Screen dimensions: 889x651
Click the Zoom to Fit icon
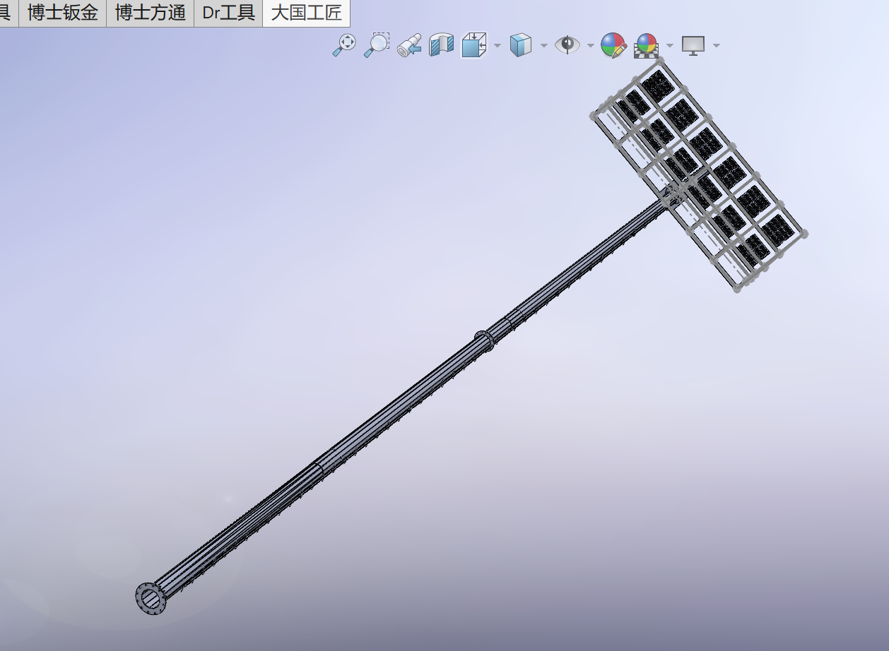345,45
